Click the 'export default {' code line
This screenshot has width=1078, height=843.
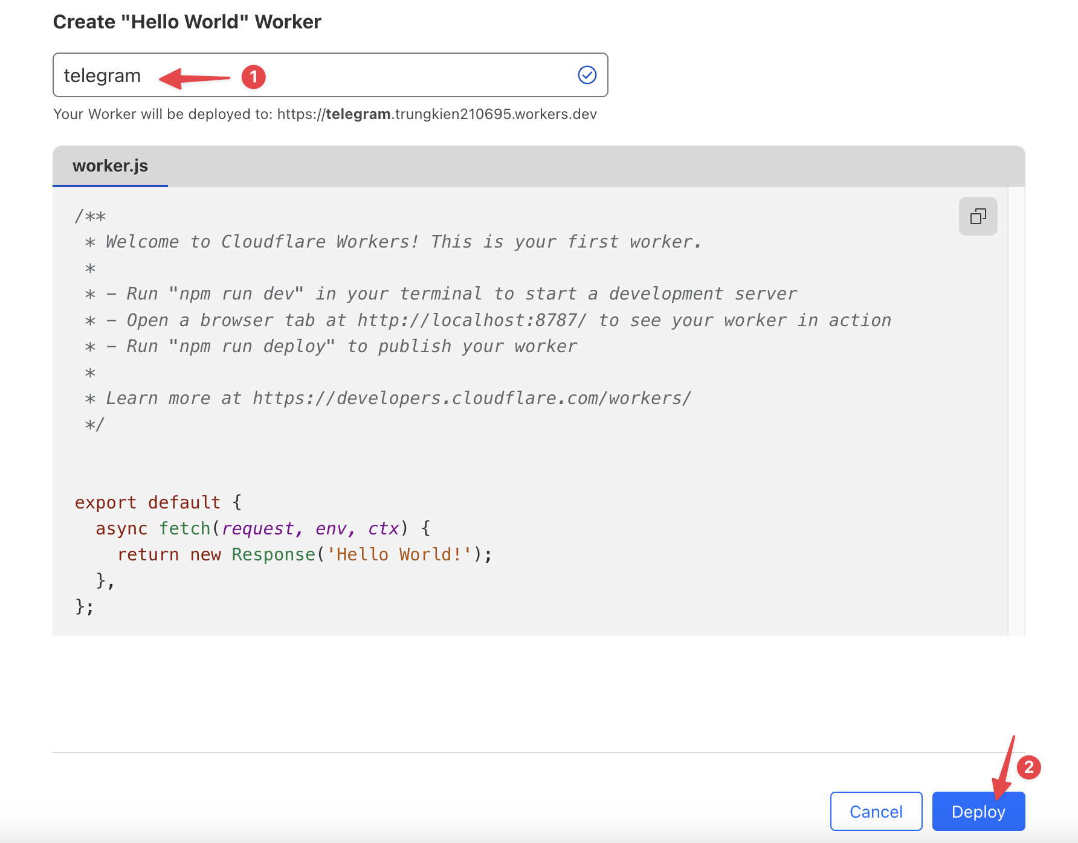point(158,502)
